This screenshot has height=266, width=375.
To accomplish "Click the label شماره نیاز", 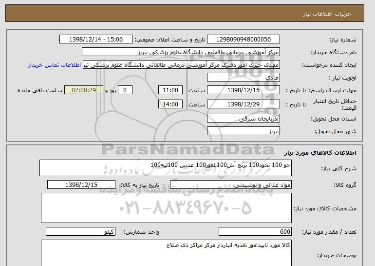I will (x=343, y=40).
